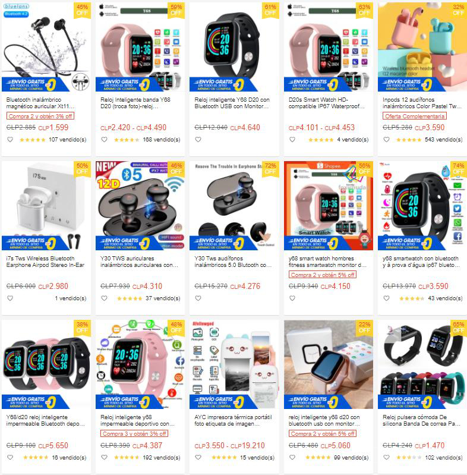467x475 pixels.
Task: Like the Inpods 12 audífonos listing heart
Action: 386,140
